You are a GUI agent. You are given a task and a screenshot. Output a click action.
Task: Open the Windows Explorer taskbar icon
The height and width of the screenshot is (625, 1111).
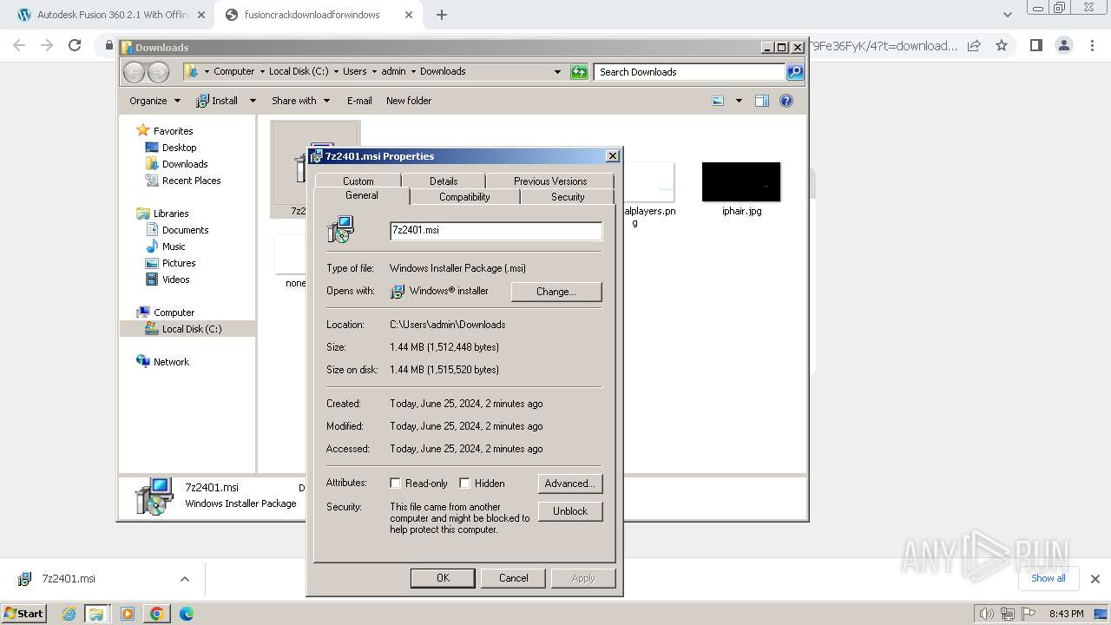point(96,614)
